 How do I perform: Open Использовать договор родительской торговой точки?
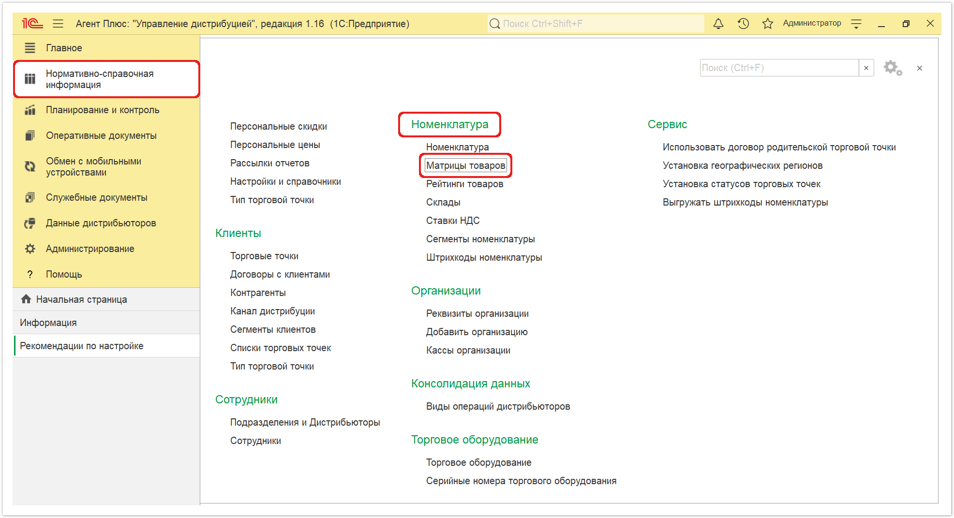pyautogui.click(x=779, y=147)
